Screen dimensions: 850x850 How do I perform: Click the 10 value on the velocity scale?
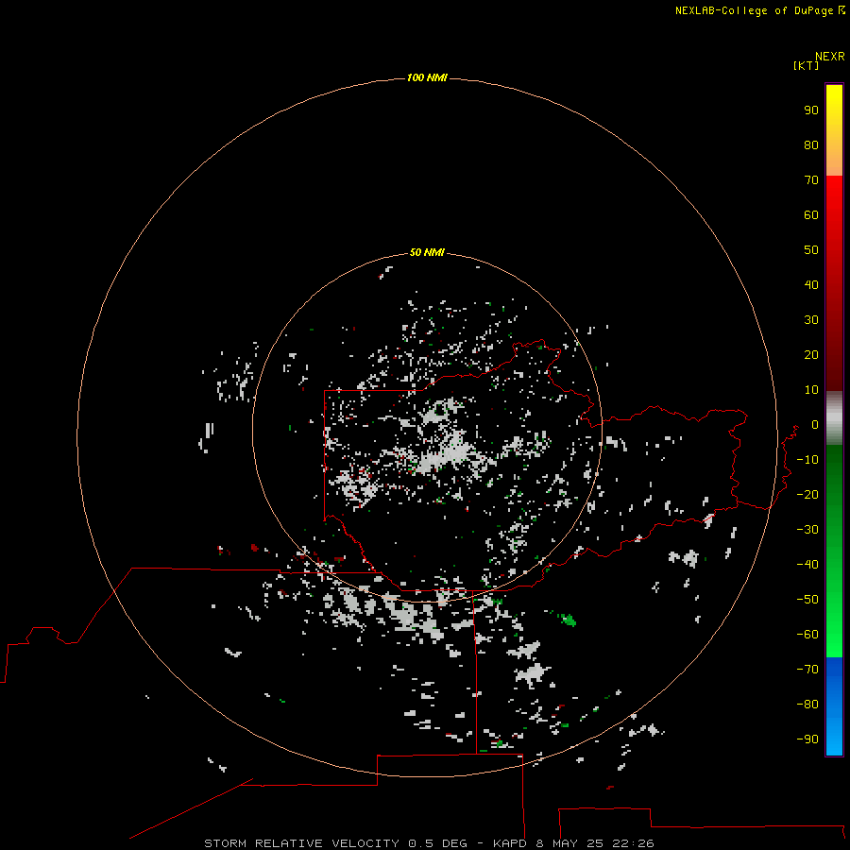tap(811, 390)
